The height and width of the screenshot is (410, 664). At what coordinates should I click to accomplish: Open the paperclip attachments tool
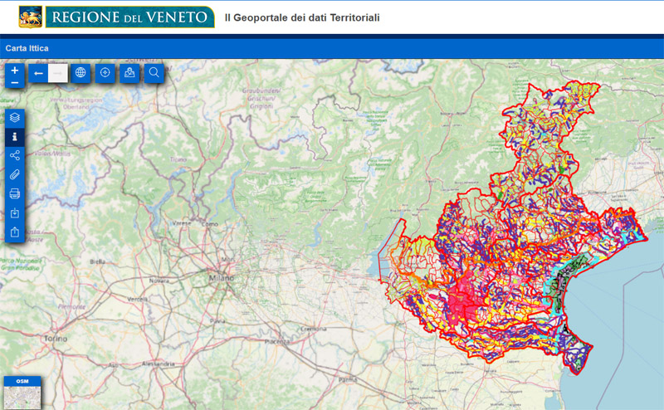(x=15, y=175)
